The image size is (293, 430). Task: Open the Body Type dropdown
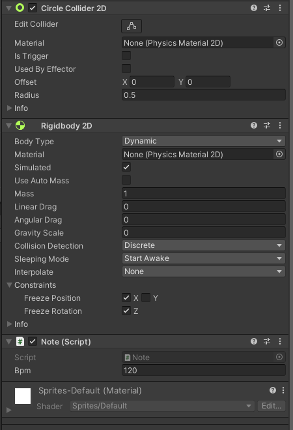click(204, 141)
